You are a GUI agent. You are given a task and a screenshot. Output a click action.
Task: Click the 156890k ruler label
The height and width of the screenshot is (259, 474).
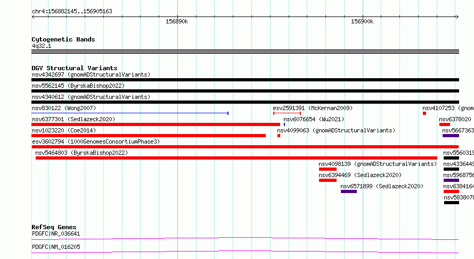[177, 21]
